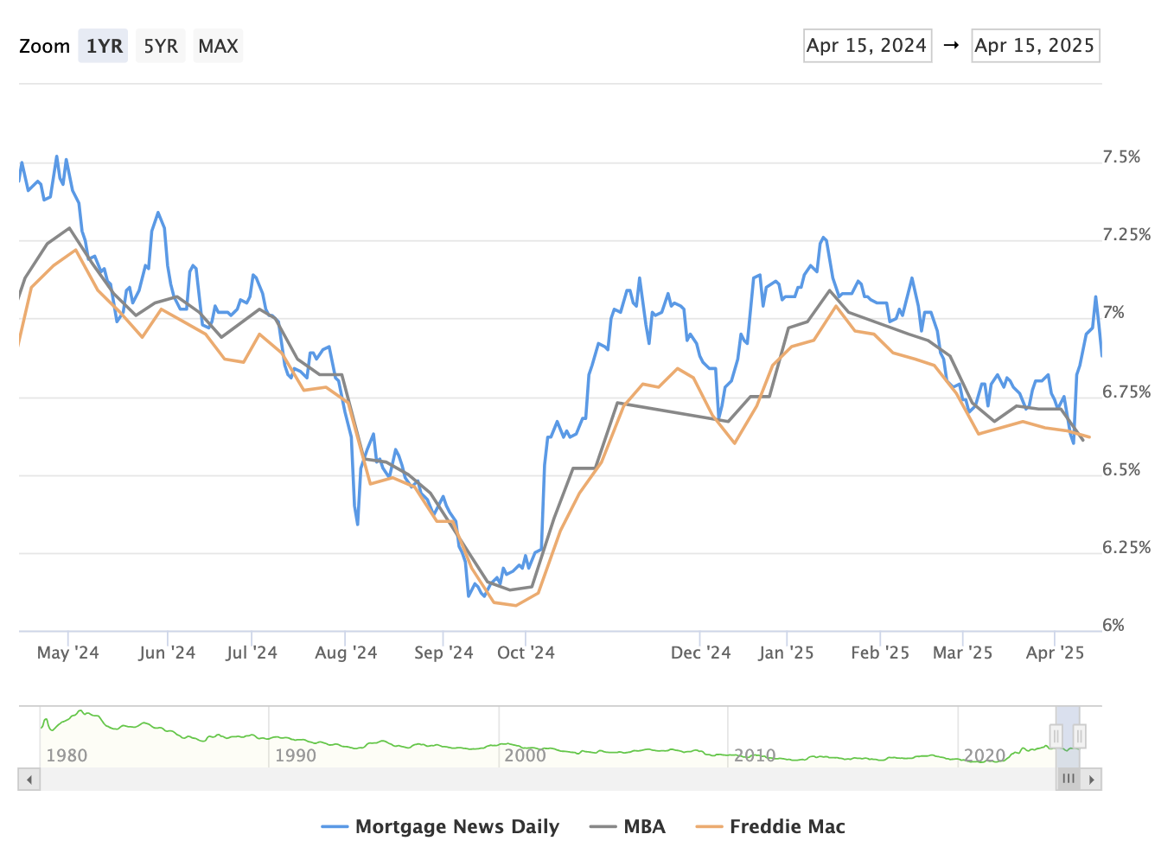Grab the navigator right range handle

pos(1080,736)
